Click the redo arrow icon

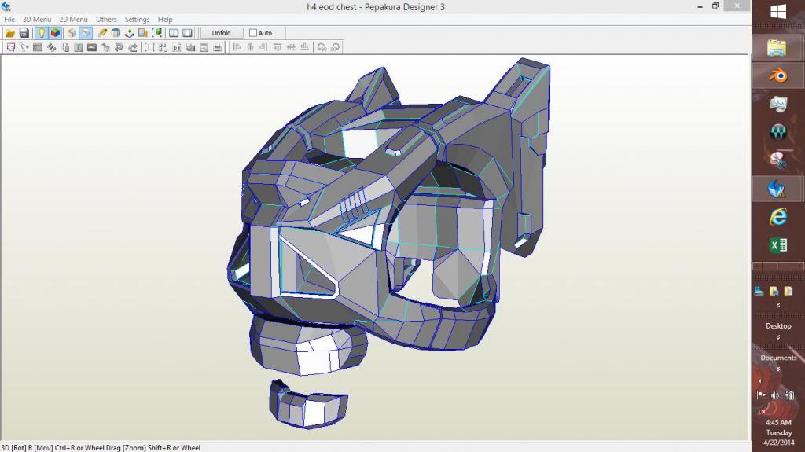point(132,47)
